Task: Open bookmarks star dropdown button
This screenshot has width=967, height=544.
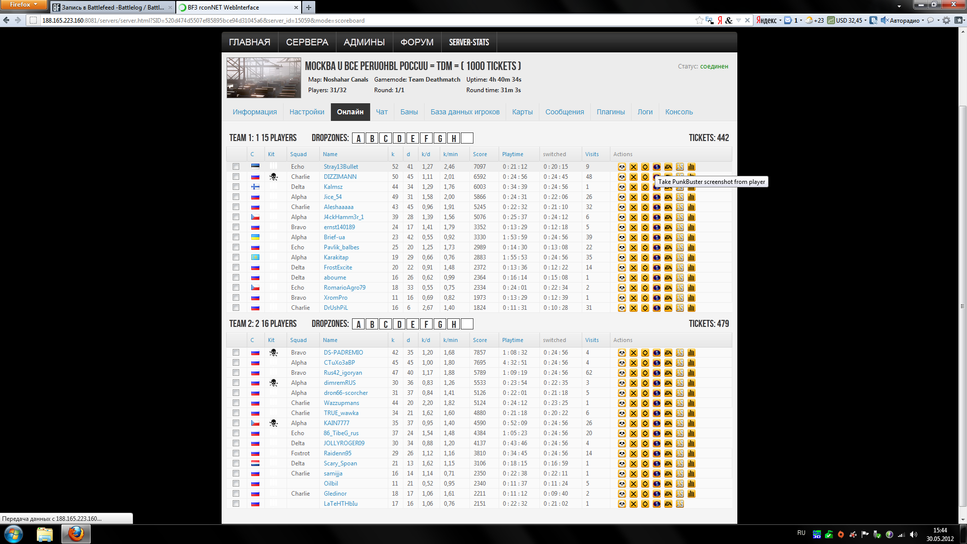Action: click(960, 21)
